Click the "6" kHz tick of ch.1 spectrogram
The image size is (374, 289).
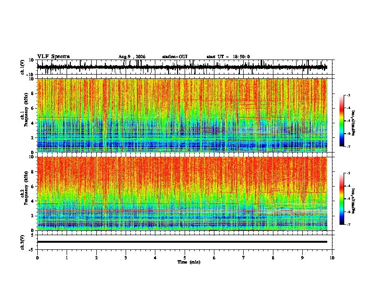[33, 108]
